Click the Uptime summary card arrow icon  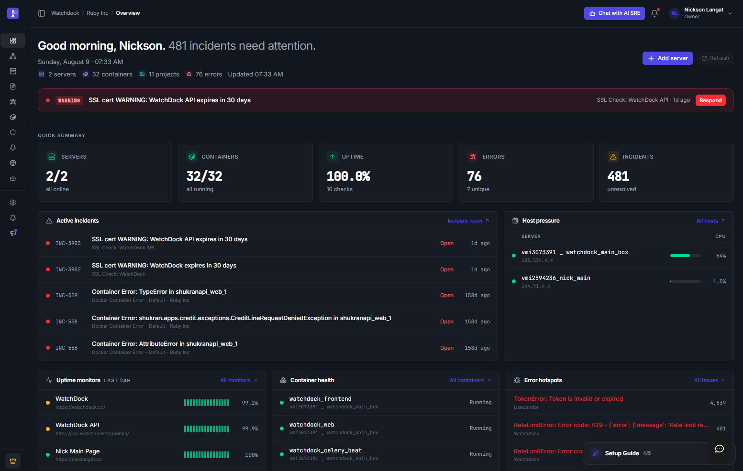point(333,157)
